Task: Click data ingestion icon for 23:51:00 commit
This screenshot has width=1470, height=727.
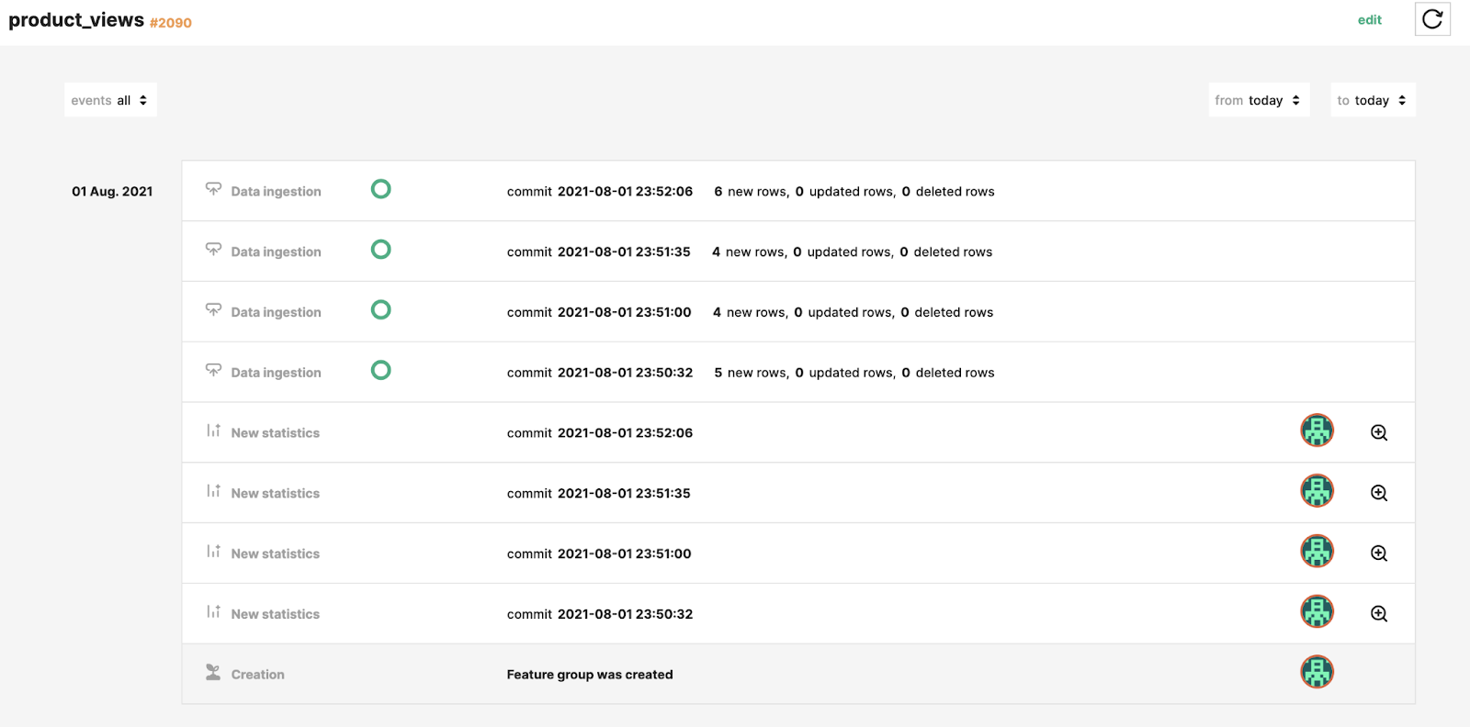Action: tap(213, 310)
